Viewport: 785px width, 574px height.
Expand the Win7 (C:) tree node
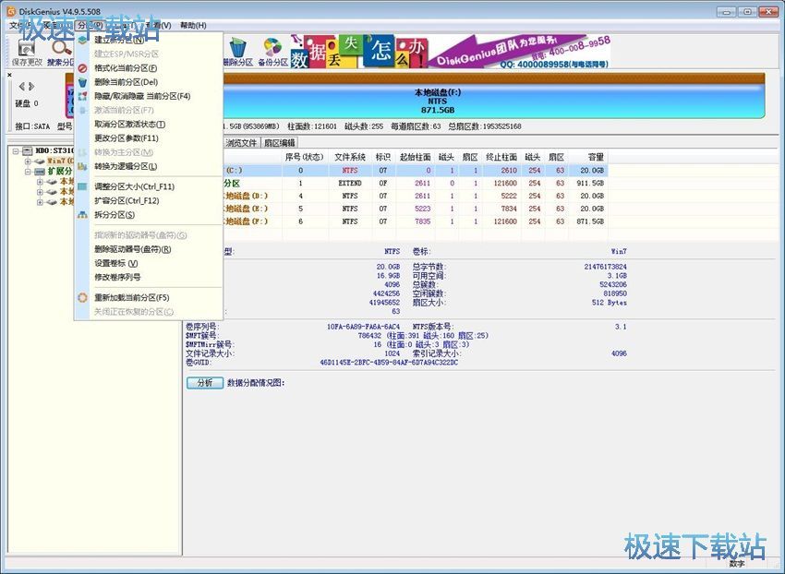tap(28, 161)
